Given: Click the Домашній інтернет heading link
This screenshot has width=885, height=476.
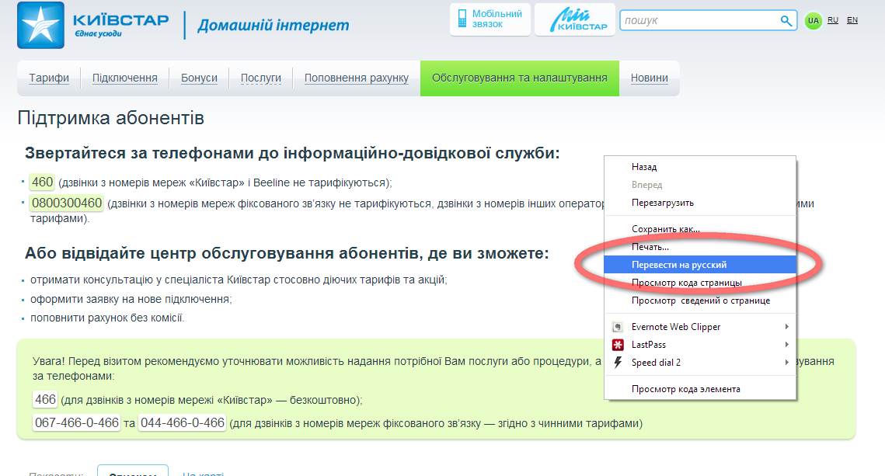Looking at the screenshot, I should [x=274, y=26].
